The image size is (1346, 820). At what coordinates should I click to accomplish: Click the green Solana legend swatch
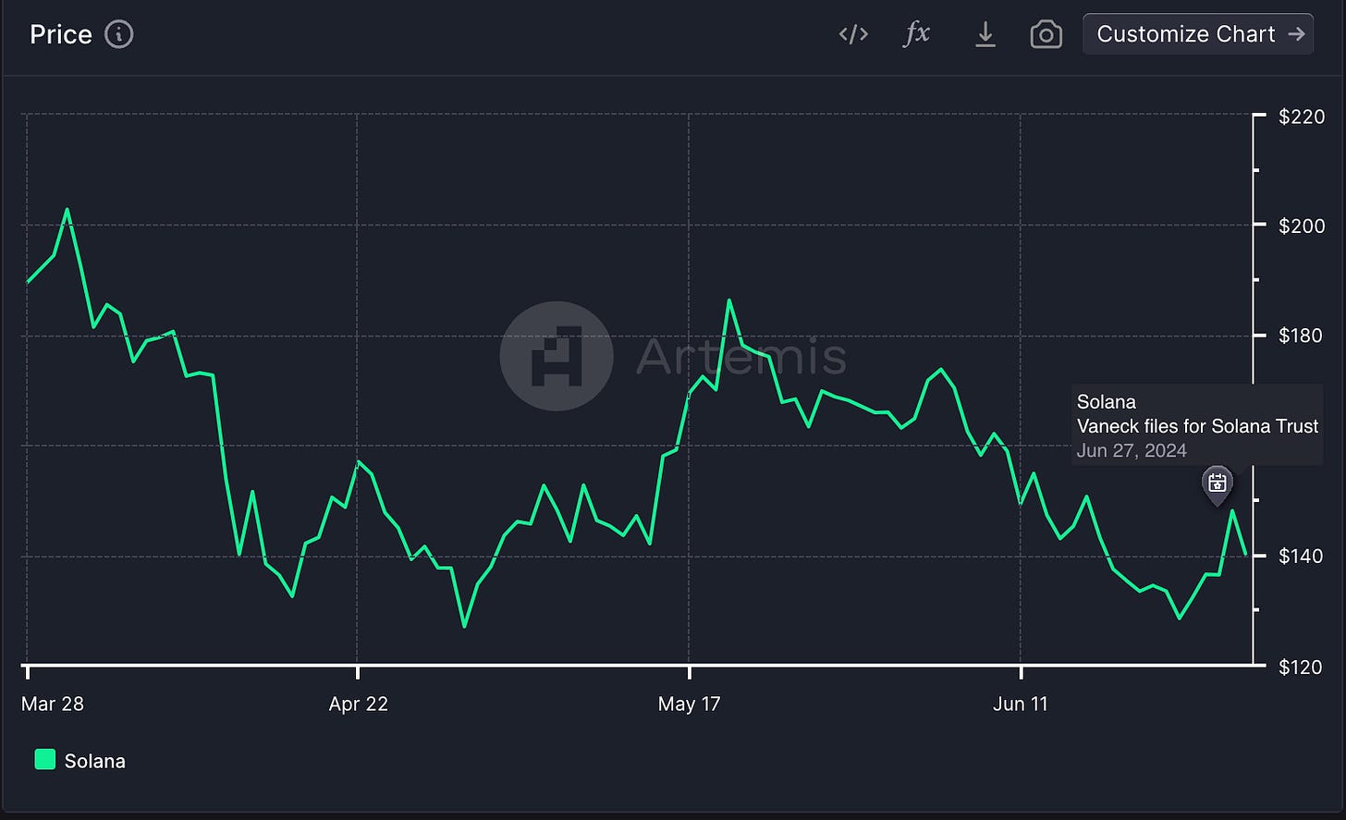[45, 760]
